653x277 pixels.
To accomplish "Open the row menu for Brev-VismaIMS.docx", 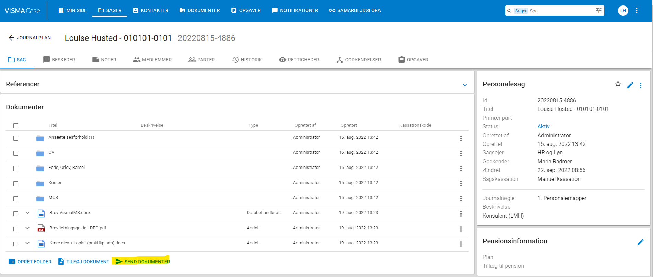I will [461, 214].
